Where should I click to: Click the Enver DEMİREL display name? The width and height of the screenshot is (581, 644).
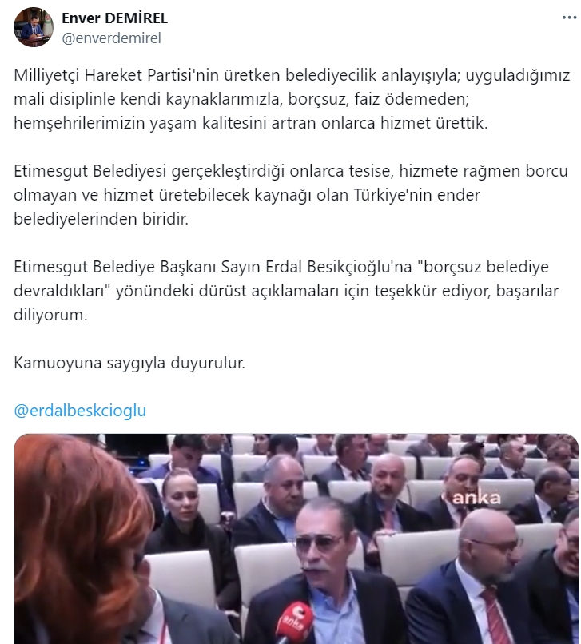[114, 18]
